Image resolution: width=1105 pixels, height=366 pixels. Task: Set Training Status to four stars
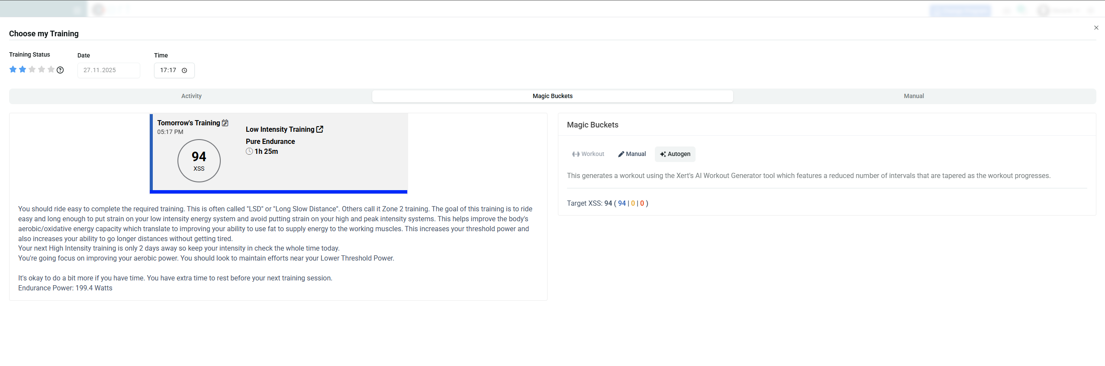[42, 70]
